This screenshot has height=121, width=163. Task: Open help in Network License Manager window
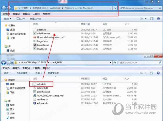[x=158, y=19]
